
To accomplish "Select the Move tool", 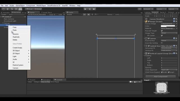I will point(8,9).
